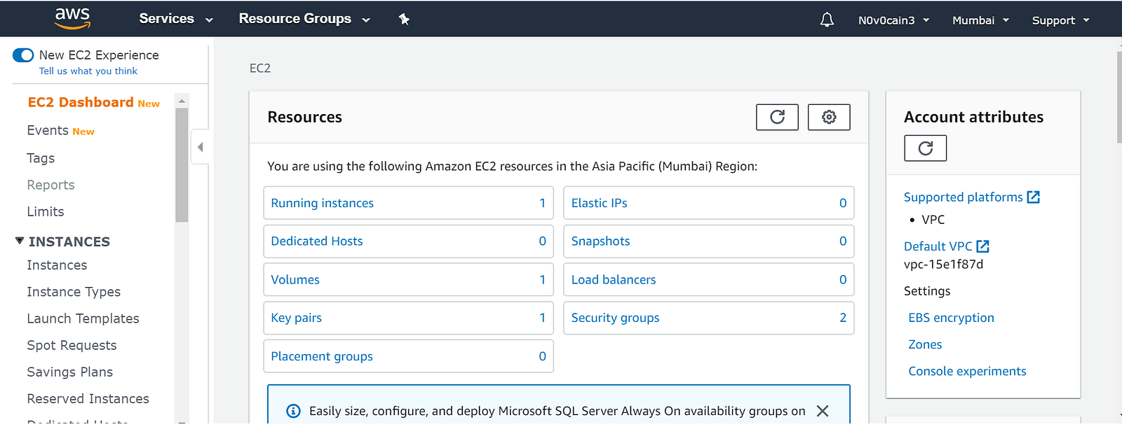The width and height of the screenshot is (1122, 443).
Task: Open Snapshots resource tile
Action: pos(709,241)
